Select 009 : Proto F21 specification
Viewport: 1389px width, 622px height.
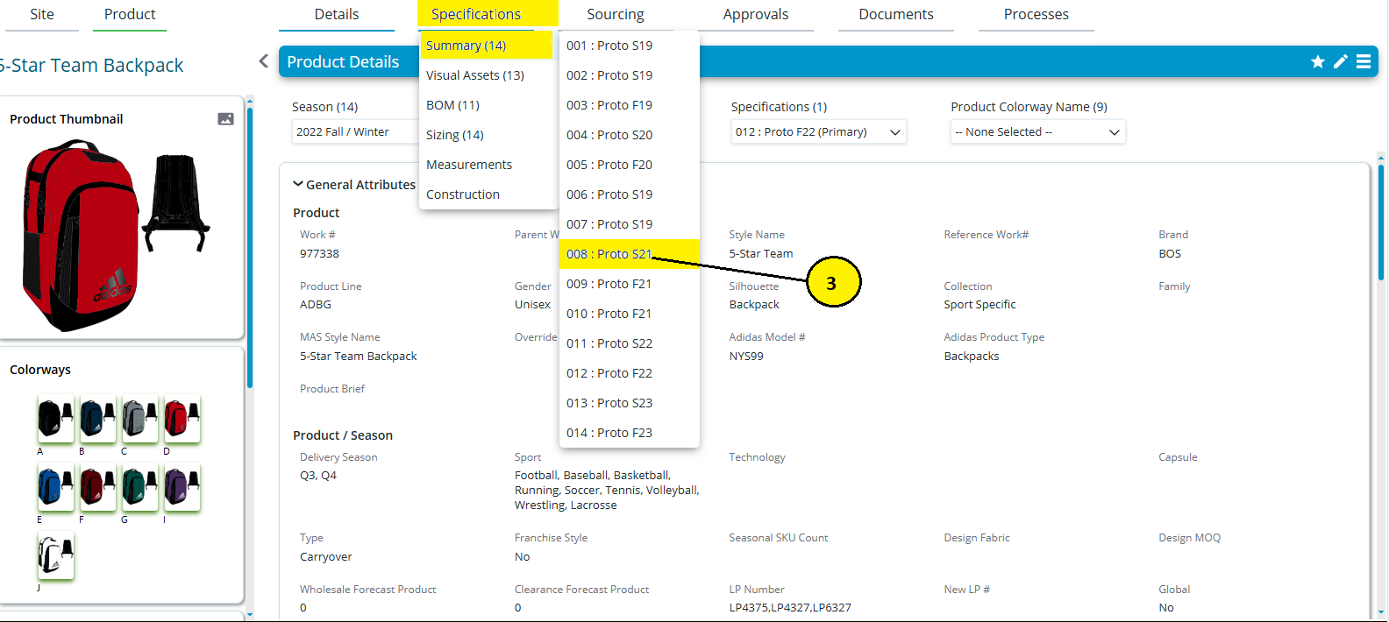coord(629,284)
